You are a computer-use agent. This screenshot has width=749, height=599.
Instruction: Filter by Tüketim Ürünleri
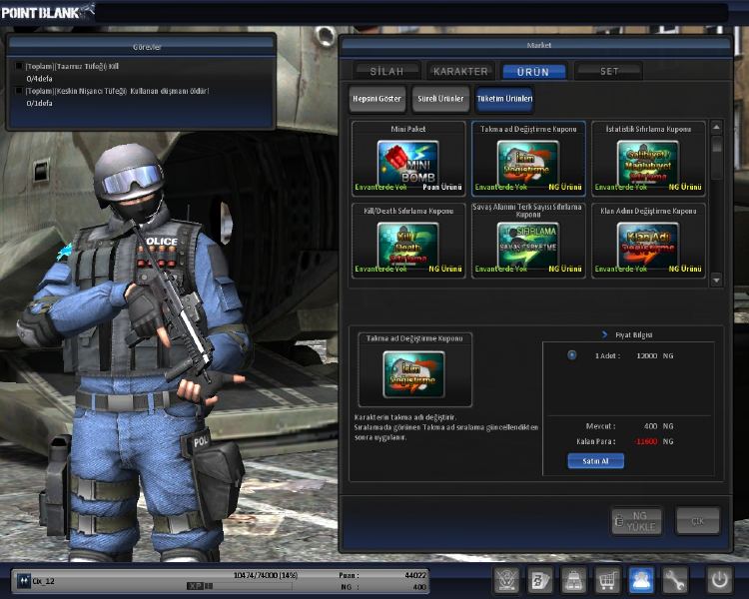504,99
